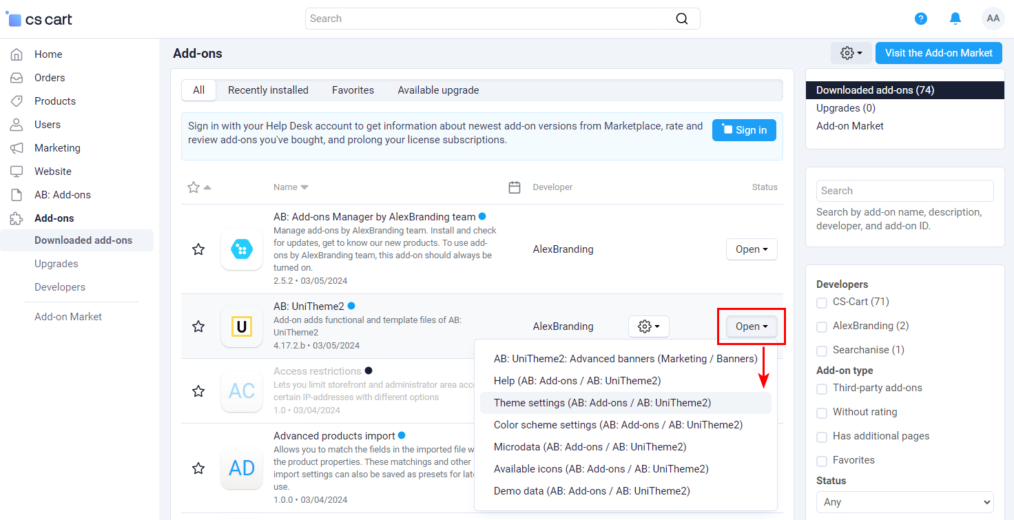Image resolution: width=1014 pixels, height=520 pixels.
Task: Choose Color scheme settings menu entry
Action: click(625, 425)
